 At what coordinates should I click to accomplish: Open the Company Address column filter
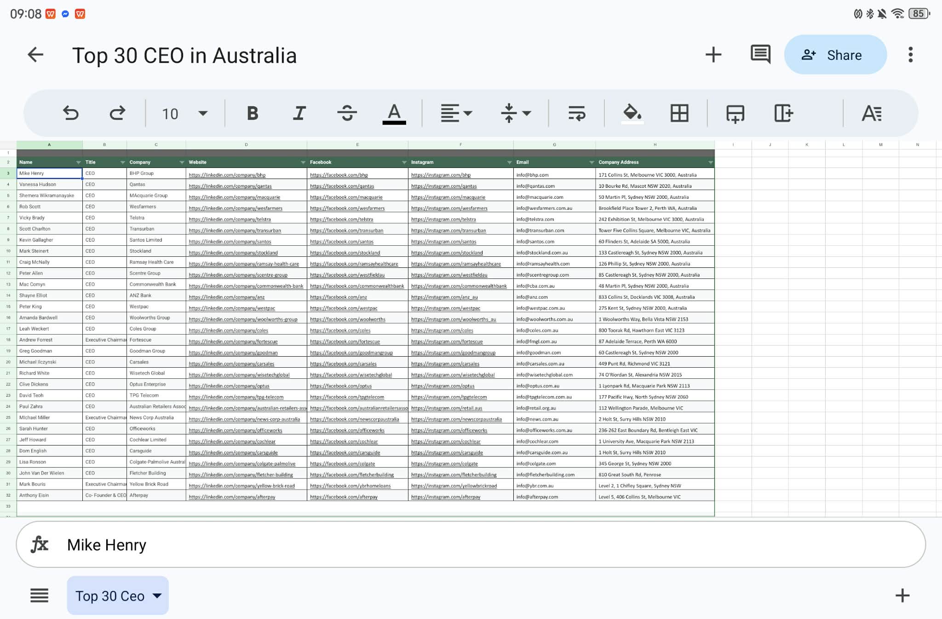[x=710, y=162]
